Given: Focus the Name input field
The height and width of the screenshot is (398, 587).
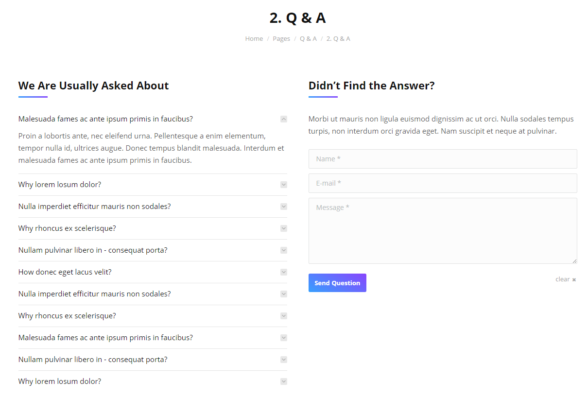Looking at the screenshot, I should click(443, 159).
